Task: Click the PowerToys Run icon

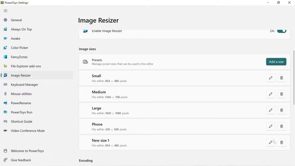Action: 6,112
